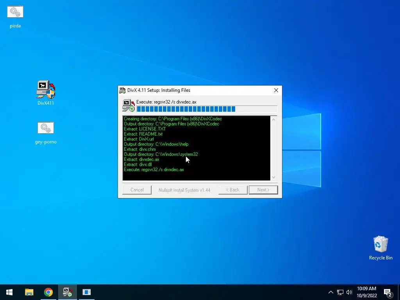Open the Recycle Bin desktop icon
The width and height of the screenshot is (400, 300).
point(380,248)
